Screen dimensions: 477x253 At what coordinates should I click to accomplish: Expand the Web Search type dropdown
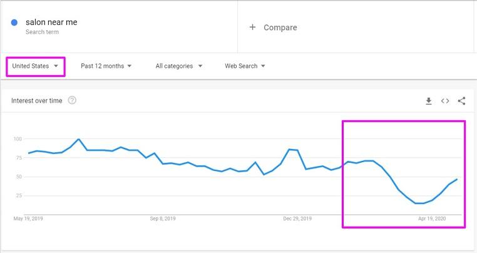[x=245, y=66]
